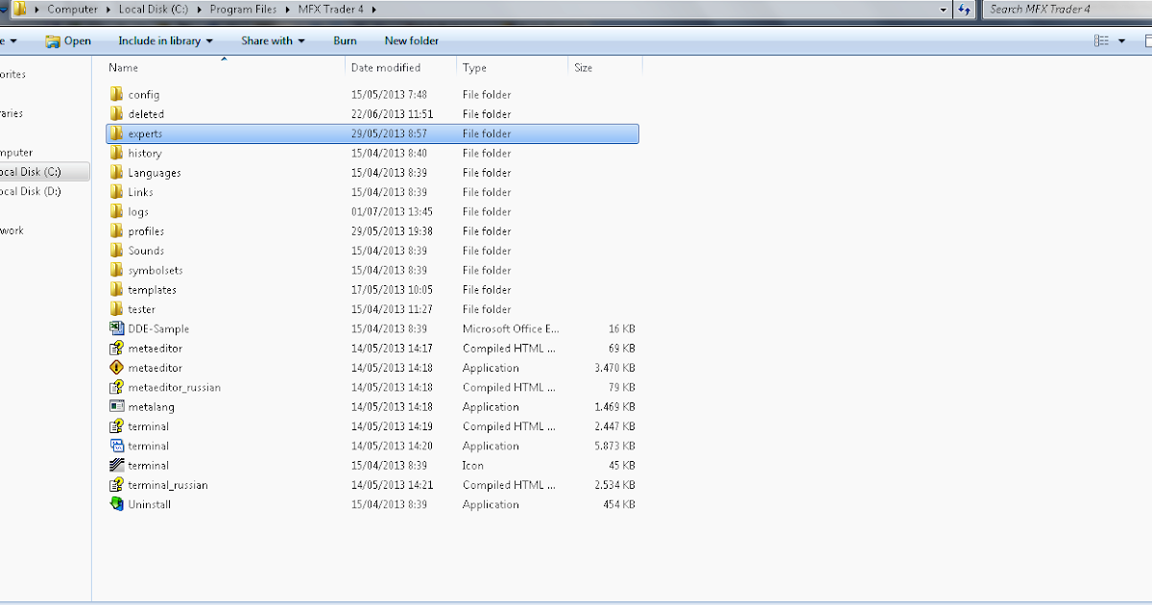The width and height of the screenshot is (1152, 605).
Task: Click the config folder icon
Action: pos(116,94)
